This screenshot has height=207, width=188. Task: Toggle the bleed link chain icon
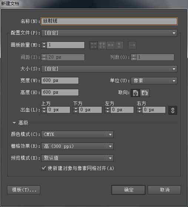(x=173, y=110)
